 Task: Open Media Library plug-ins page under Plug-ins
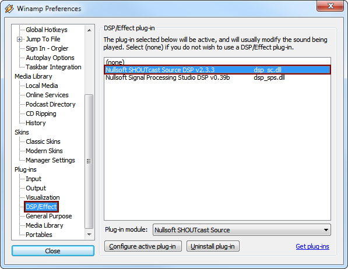coord(44,225)
